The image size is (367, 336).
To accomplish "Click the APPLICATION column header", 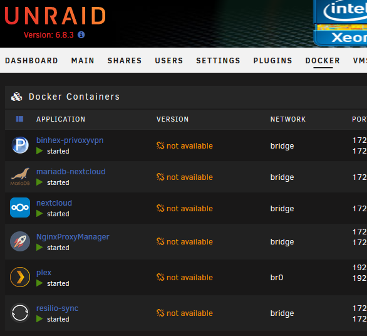I will [61, 119].
